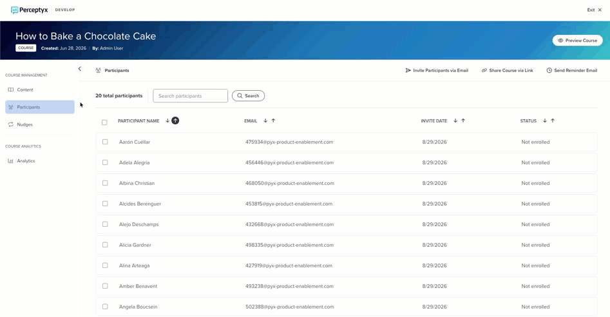Screen dimensions: 610x317
Task: Select the Angela Boucsein checkbox
Action: tap(105, 307)
